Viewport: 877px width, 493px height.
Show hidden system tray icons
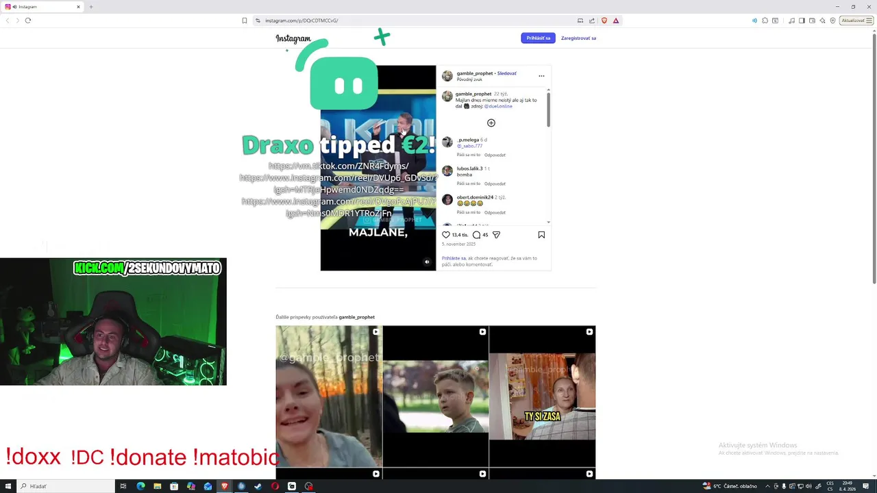click(x=767, y=486)
